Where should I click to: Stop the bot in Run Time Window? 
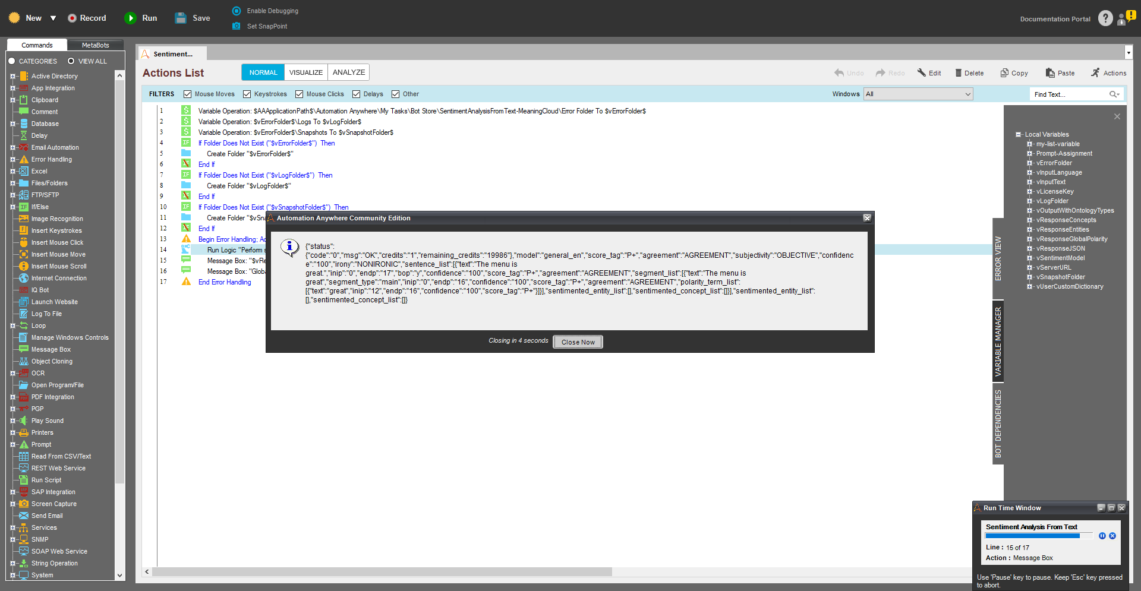[1112, 536]
